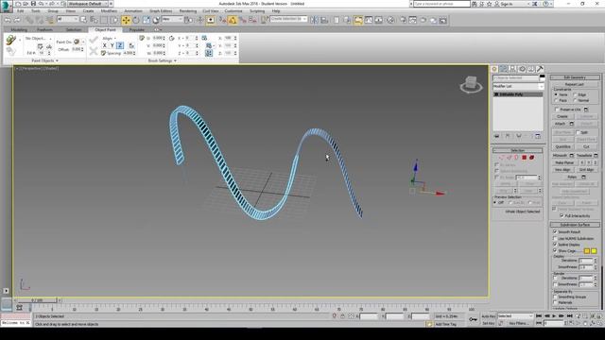
Task: Open the Motion tab in command panel
Action: click(x=522, y=69)
